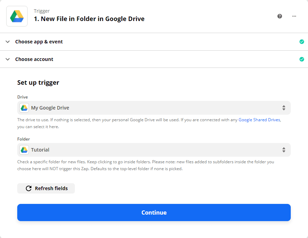Select the Choose app & event step header
The width and height of the screenshot is (308, 238).
(x=39, y=41)
